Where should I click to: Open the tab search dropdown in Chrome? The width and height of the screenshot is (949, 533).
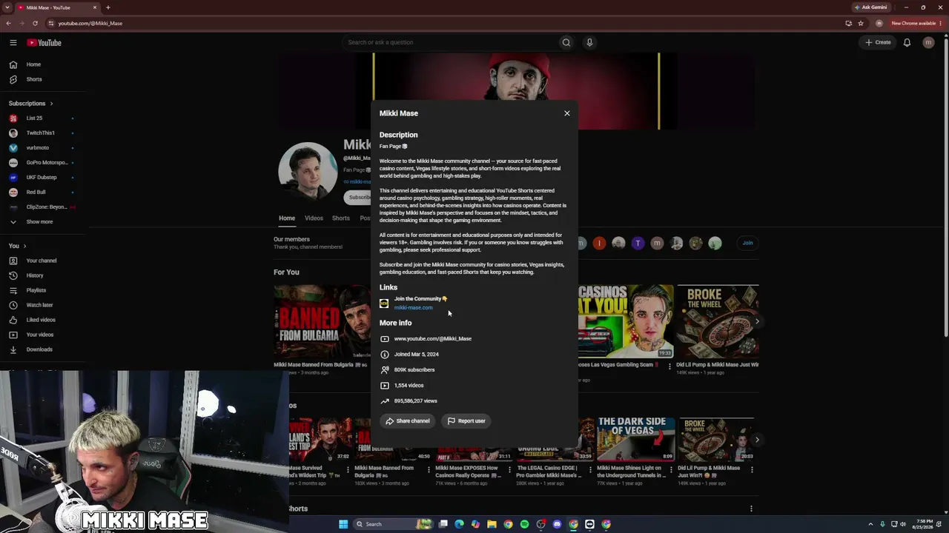pyautogui.click(x=7, y=7)
